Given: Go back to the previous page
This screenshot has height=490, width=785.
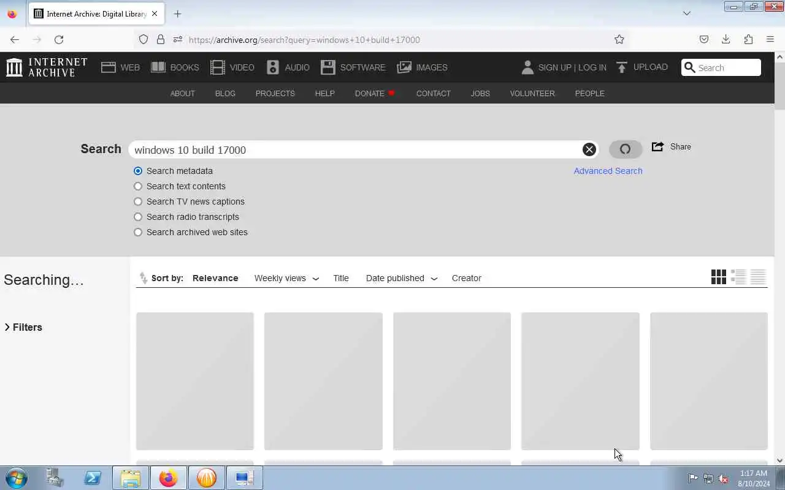Looking at the screenshot, I should pos(15,39).
